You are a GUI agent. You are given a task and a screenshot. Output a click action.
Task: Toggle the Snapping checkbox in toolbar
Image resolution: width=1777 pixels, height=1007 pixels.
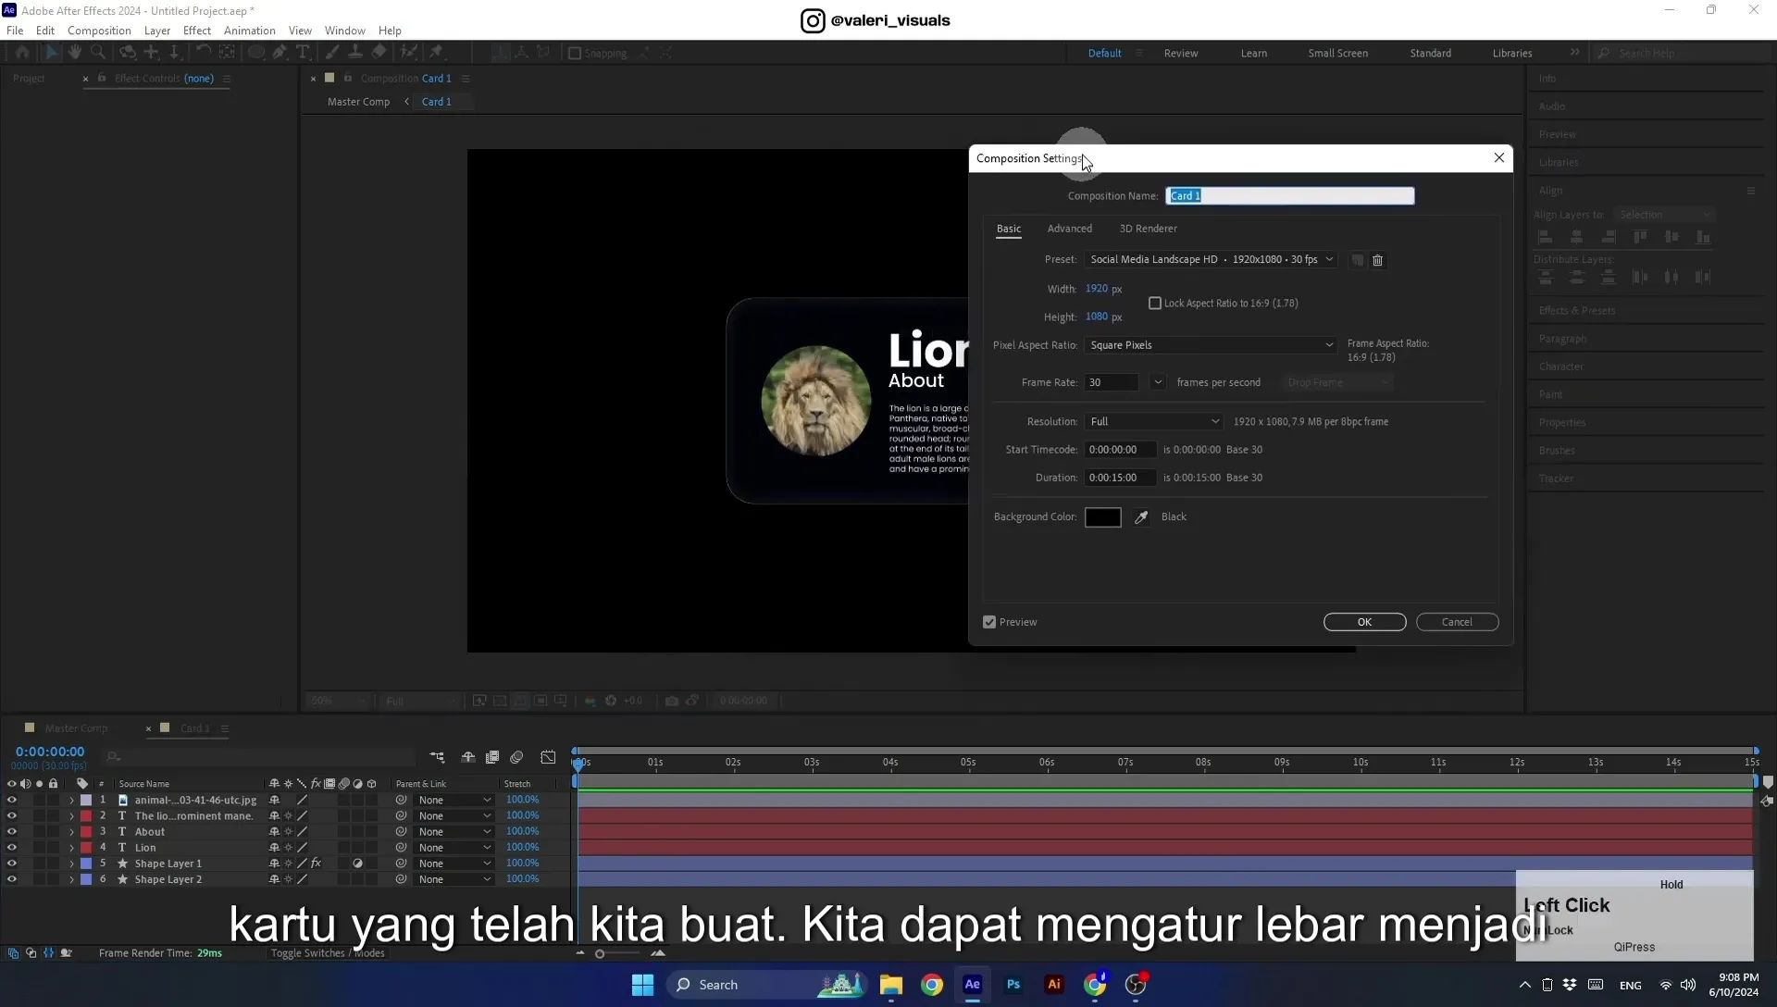(575, 53)
